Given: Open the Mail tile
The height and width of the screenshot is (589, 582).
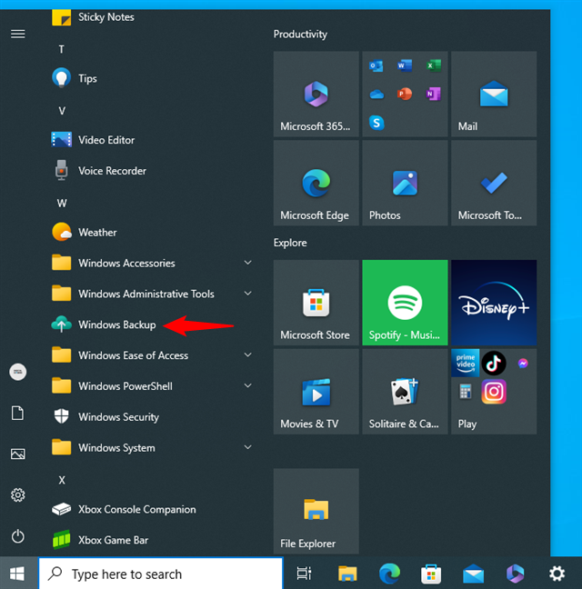Looking at the screenshot, I should [x=494, y=94].
